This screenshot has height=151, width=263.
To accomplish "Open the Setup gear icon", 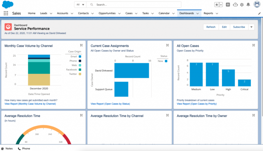I will click(242, 5).
